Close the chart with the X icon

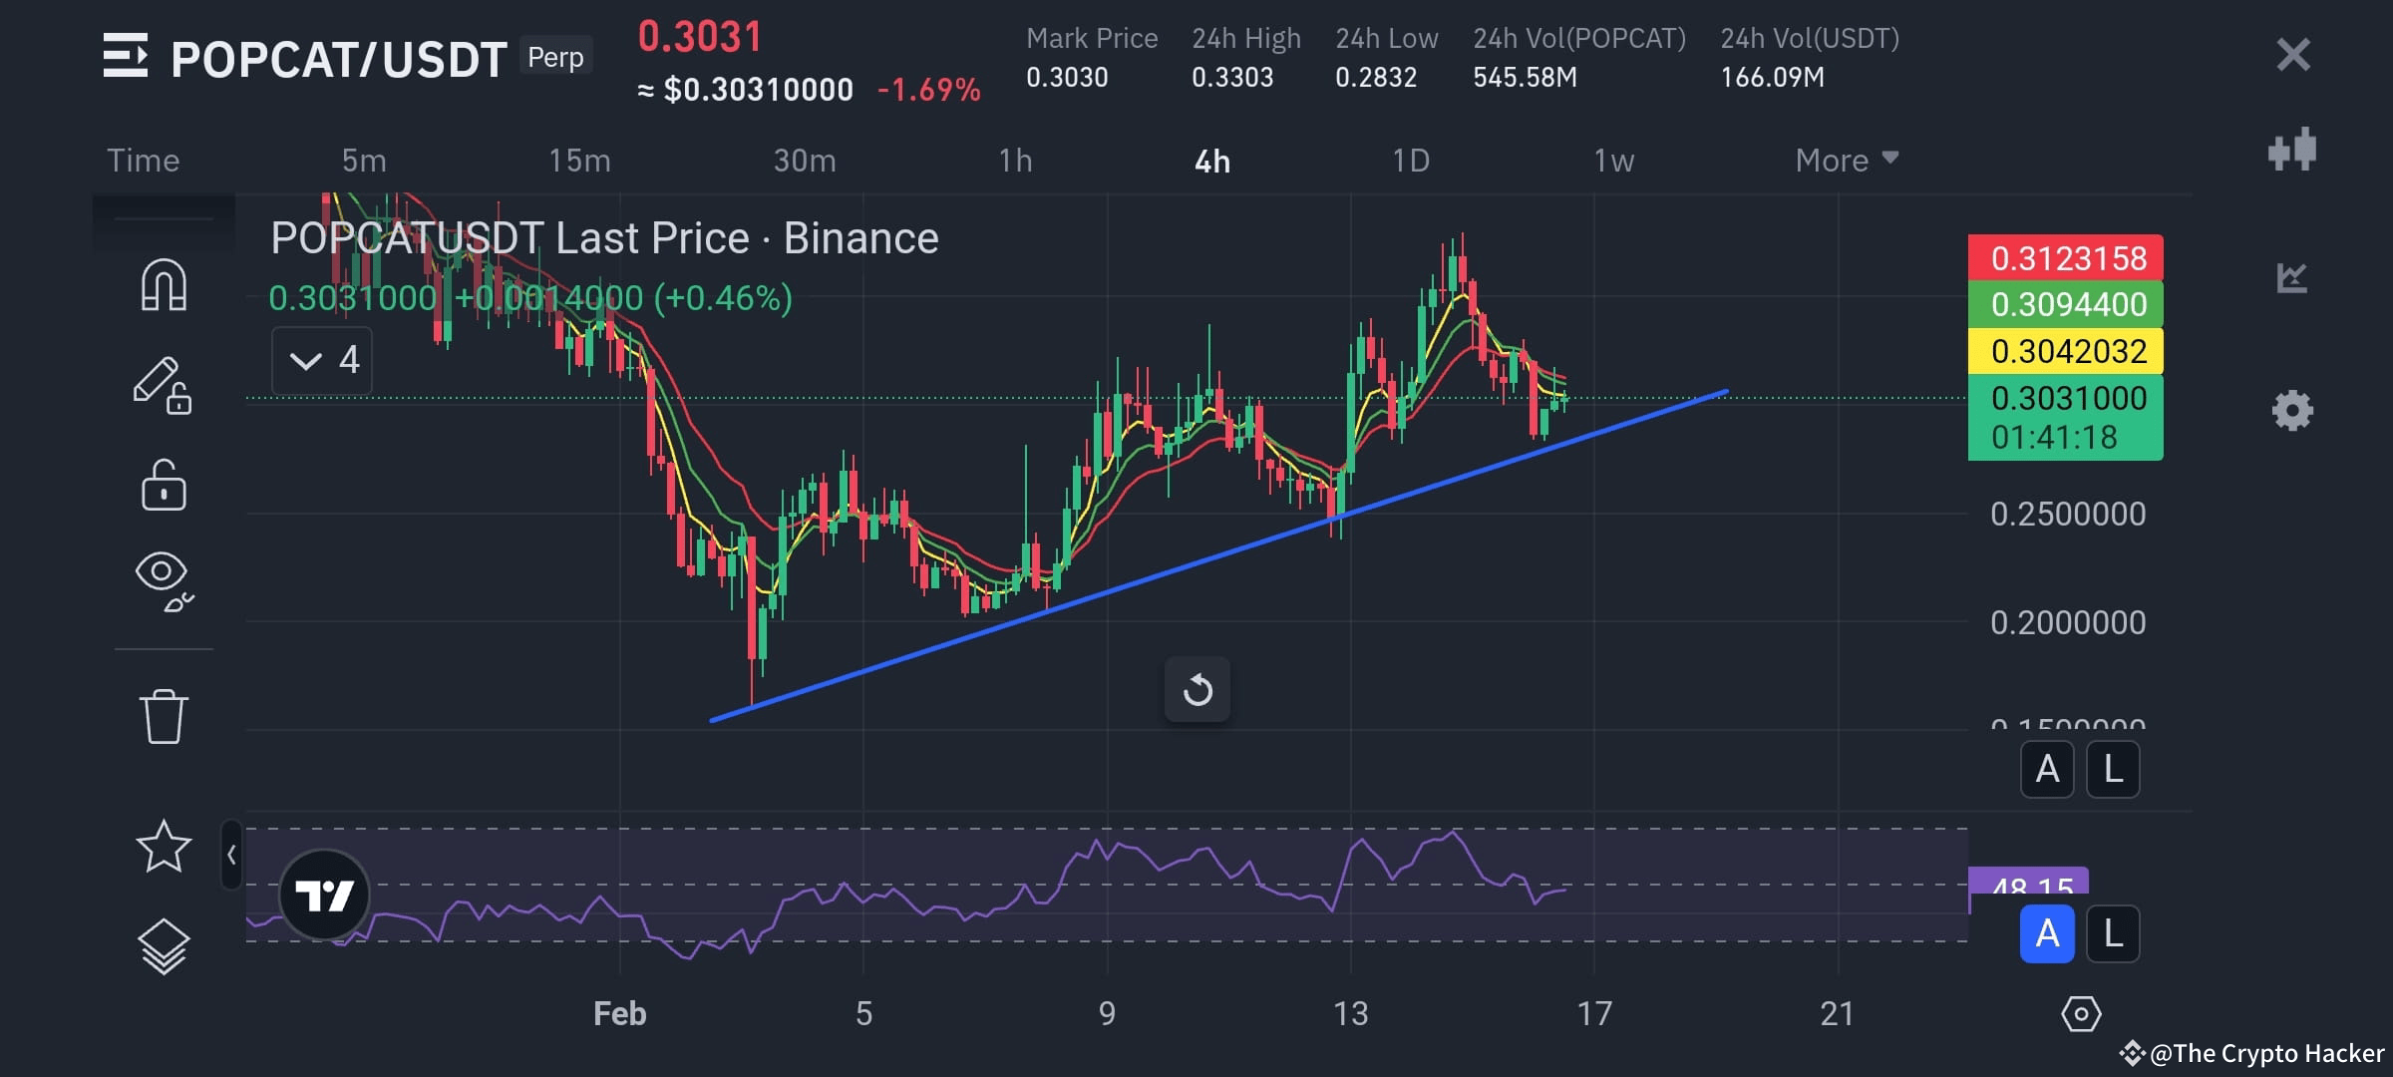click(2293, 54)
